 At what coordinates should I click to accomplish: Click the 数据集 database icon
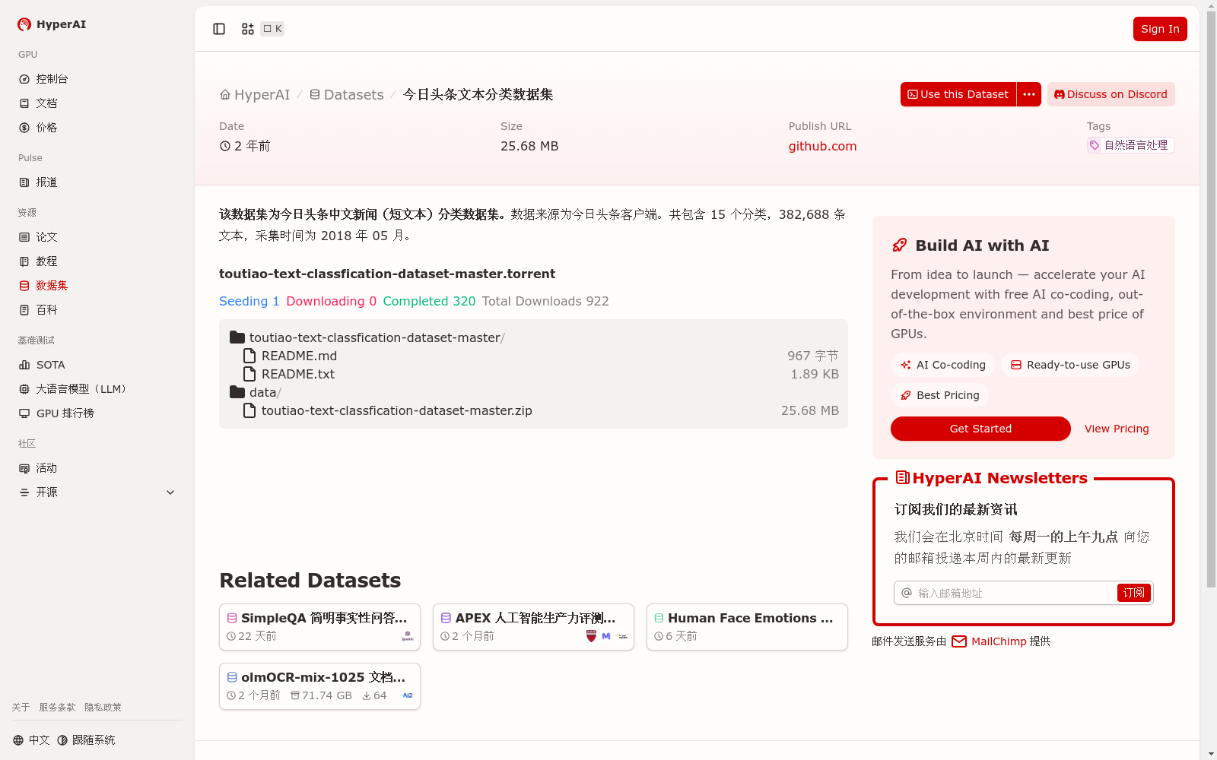click(24, 286)
